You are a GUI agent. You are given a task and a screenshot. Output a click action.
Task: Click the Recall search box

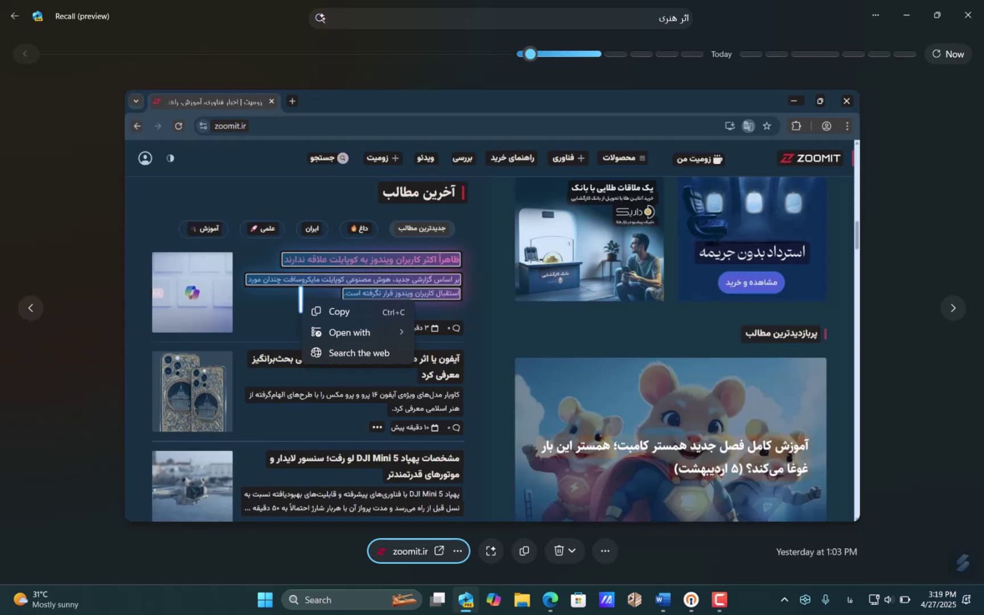[x=501, y=18]
